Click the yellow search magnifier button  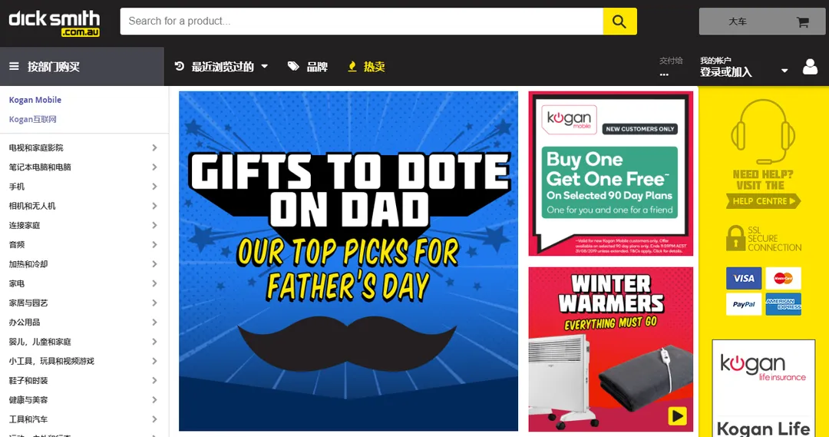[619, 22]
